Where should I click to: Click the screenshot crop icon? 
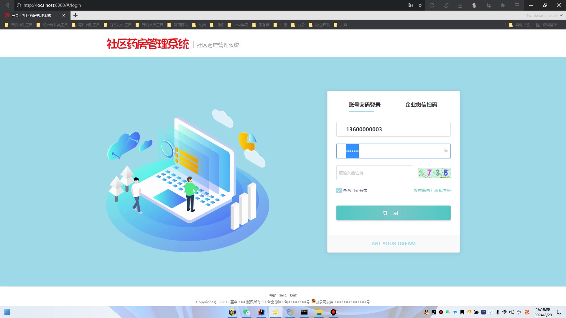pyautogui.click(x=488, y=5)
